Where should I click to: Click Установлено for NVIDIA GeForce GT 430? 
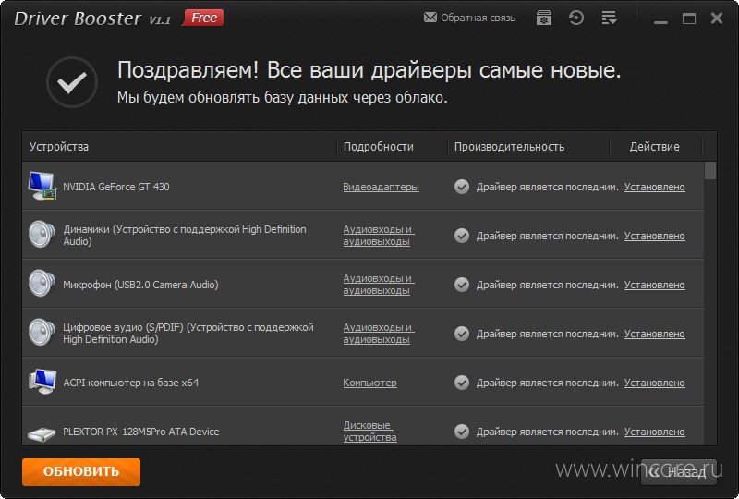click(x=655, y=187)
